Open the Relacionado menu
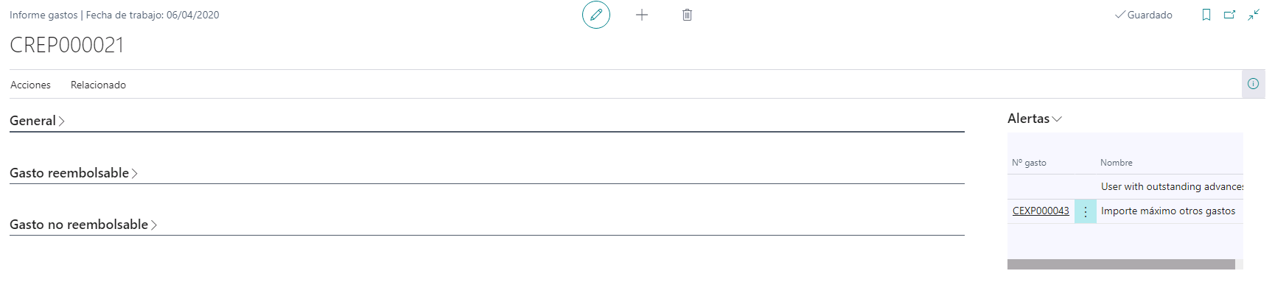Viewport: 1275px width, 296px height. (x=98, y=85)
